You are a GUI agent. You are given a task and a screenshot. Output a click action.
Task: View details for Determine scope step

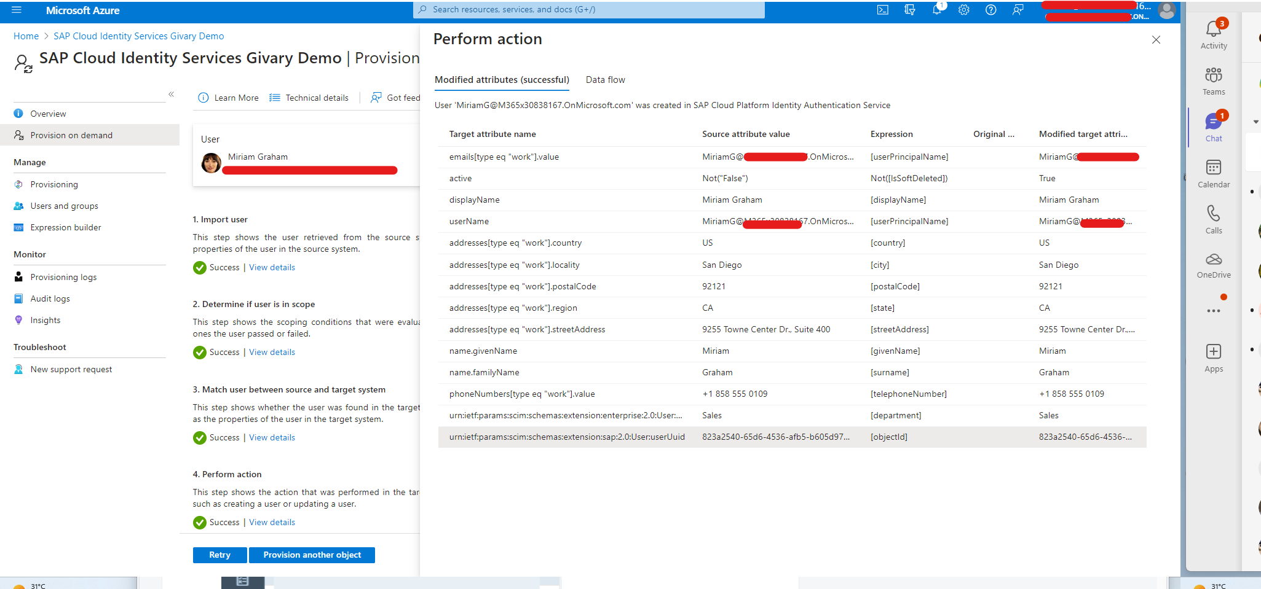tap(272, 352)
